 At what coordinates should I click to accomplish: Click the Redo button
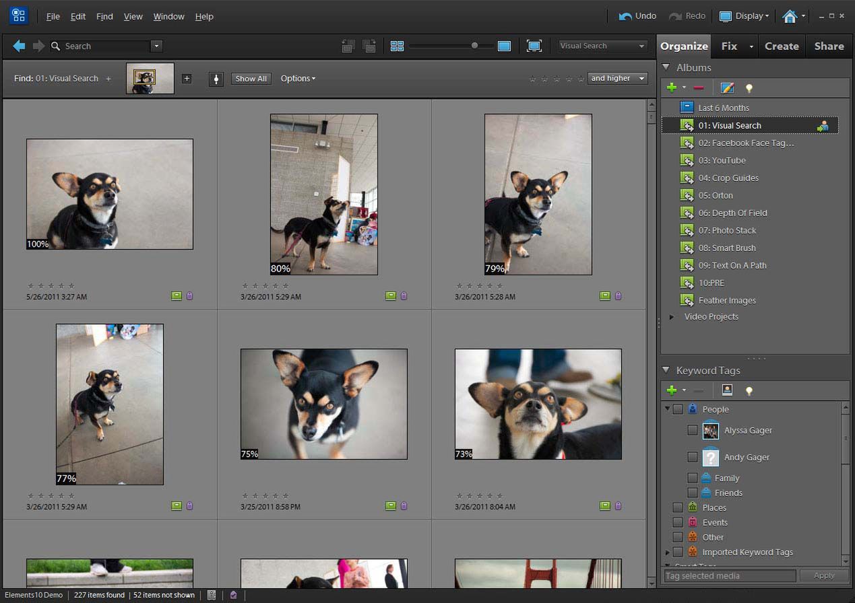click(687, 16)
